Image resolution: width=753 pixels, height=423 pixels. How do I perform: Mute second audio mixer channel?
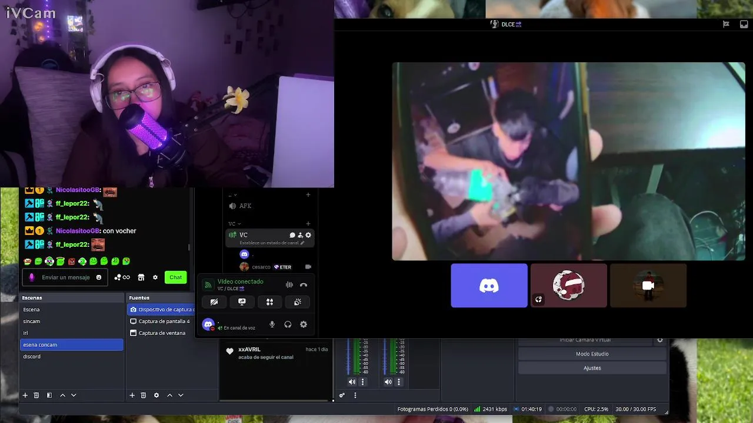388,382
